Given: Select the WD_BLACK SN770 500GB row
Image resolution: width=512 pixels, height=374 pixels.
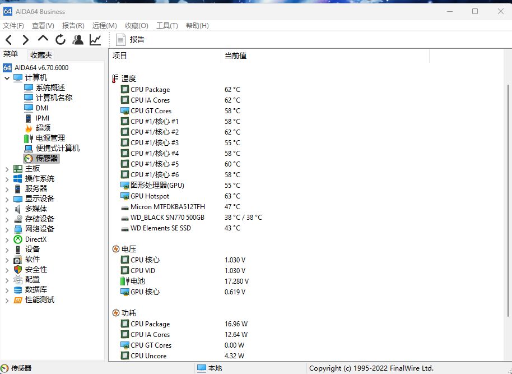Looking at the screenshot, I should click(x=192, y=218).
